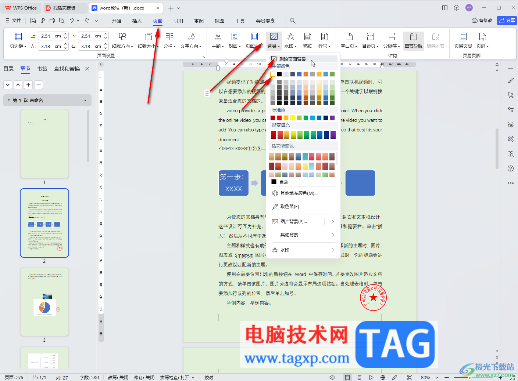
Task: Open the settings sliders icon in right sidebar
Action: click(511, 110)
